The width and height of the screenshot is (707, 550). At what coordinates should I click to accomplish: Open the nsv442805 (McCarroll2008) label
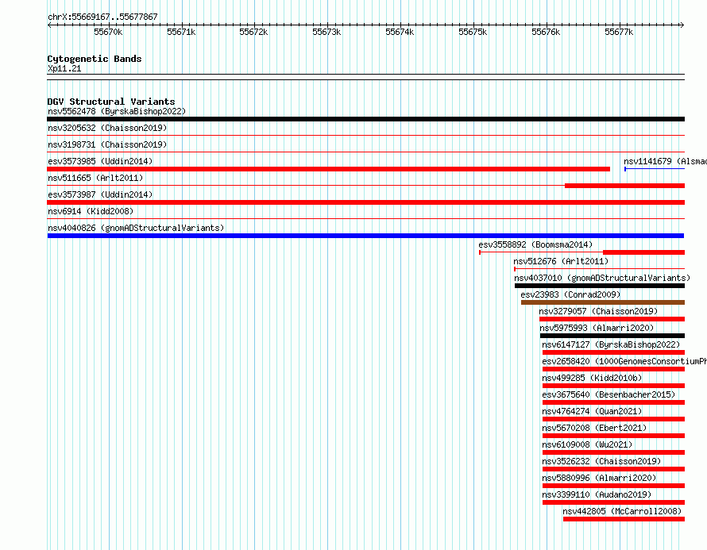(622, 511)
